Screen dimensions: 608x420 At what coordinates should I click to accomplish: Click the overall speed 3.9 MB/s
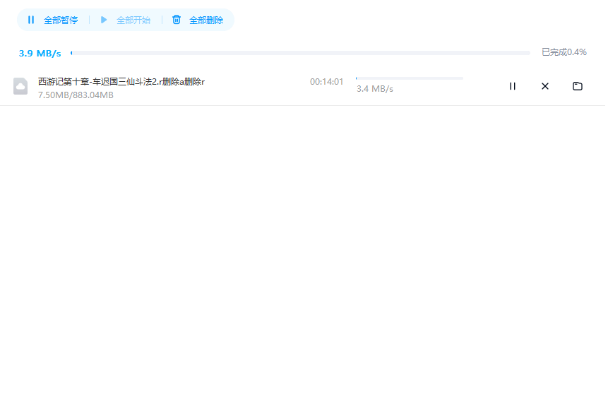[40, 54]
